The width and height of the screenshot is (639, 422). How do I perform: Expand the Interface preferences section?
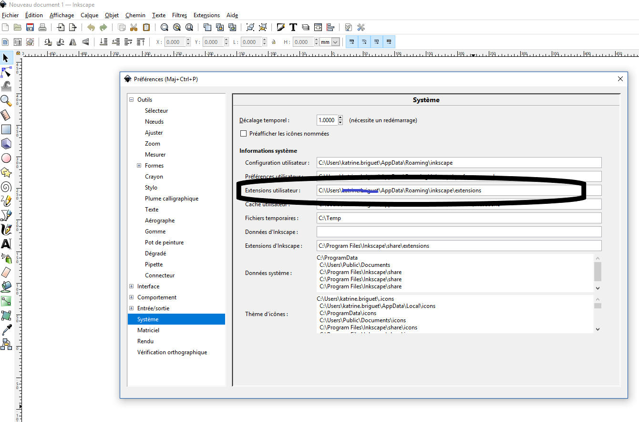click(x=132, y=286)
